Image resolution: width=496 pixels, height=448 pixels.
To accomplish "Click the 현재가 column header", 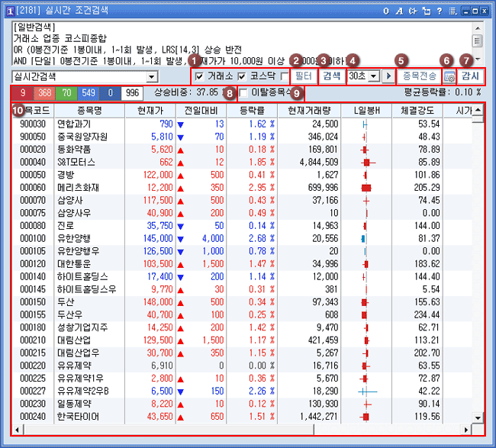I will (150, 111).
